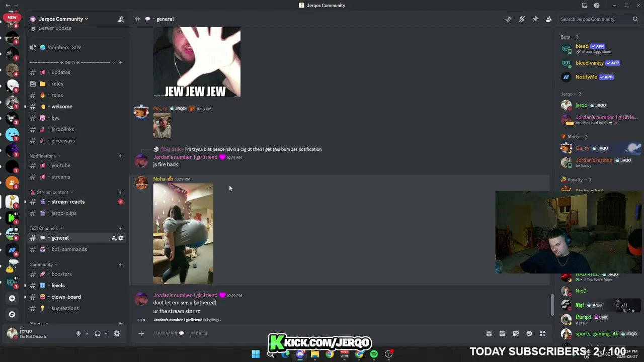Open Noha's posted image

(183, 234)
